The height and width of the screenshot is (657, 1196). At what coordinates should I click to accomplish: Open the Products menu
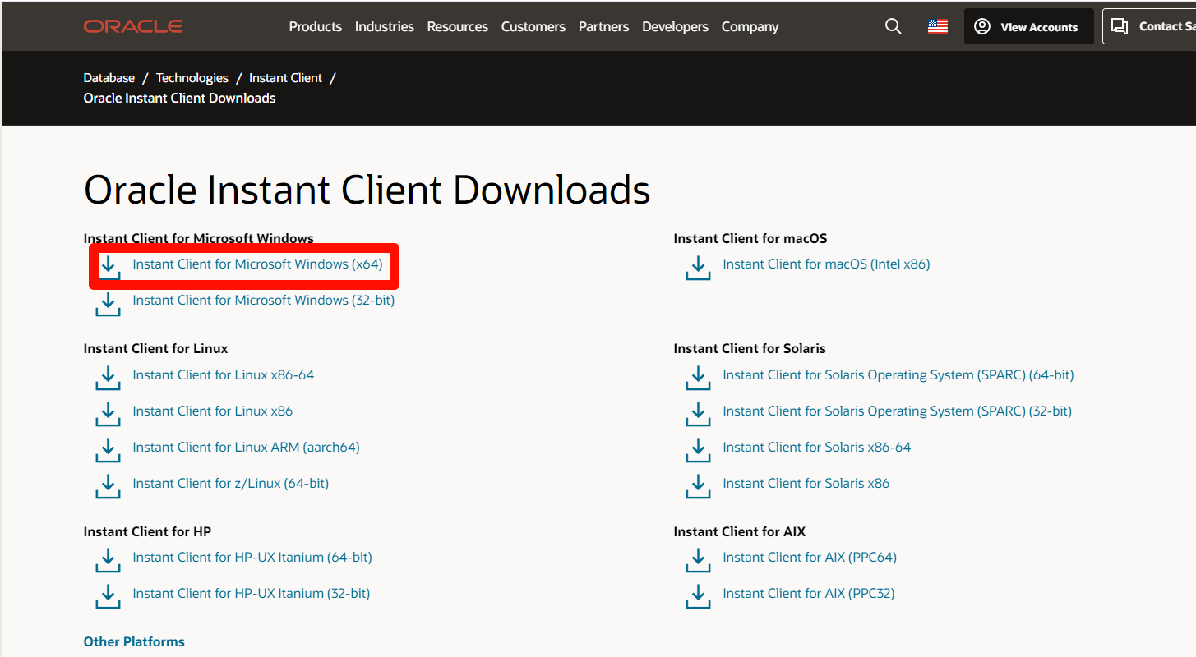click(315, 26)
